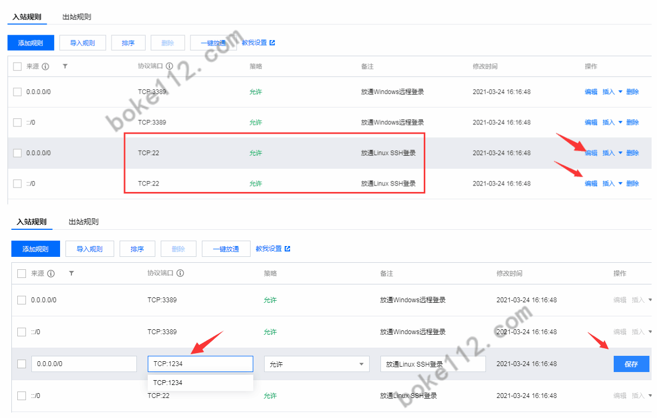Open 教我设置 link in lower panel
657x418 pixels.
tap(269, 249)
